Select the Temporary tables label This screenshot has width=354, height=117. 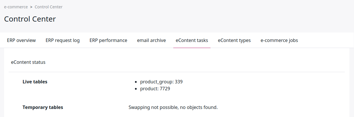click(43, 107)
